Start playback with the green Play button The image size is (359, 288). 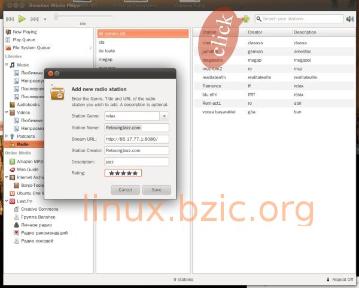tap(22, 19)
